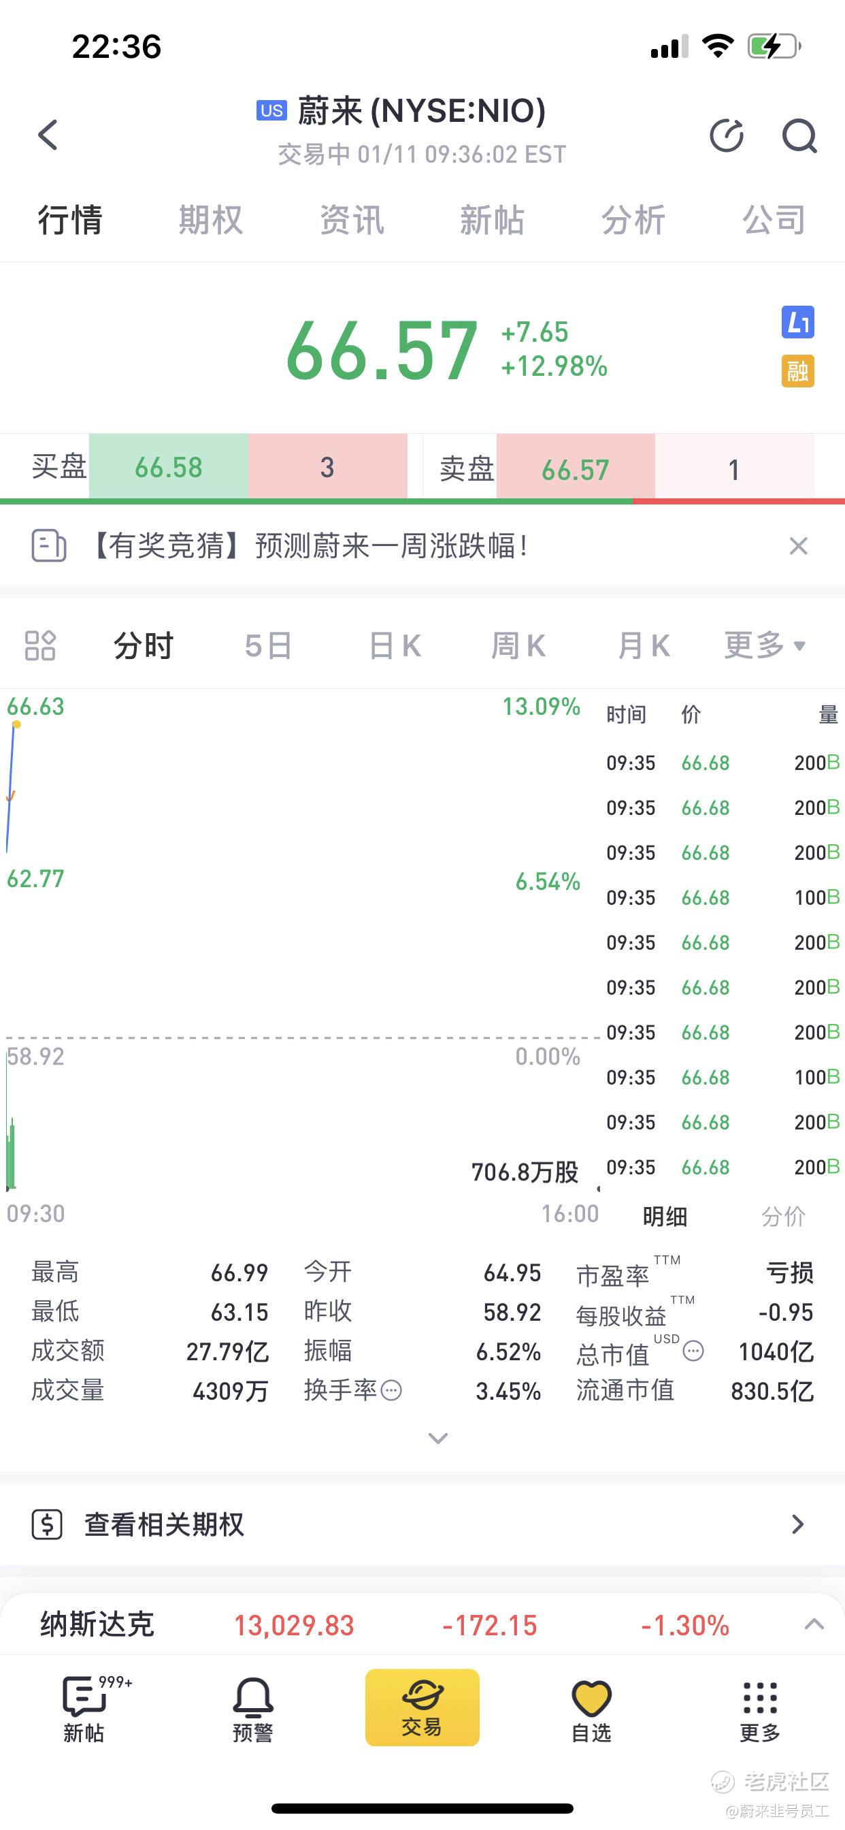845x1830 pixels.
Task: Tap 时间 column header in trades
Action: 627,714
